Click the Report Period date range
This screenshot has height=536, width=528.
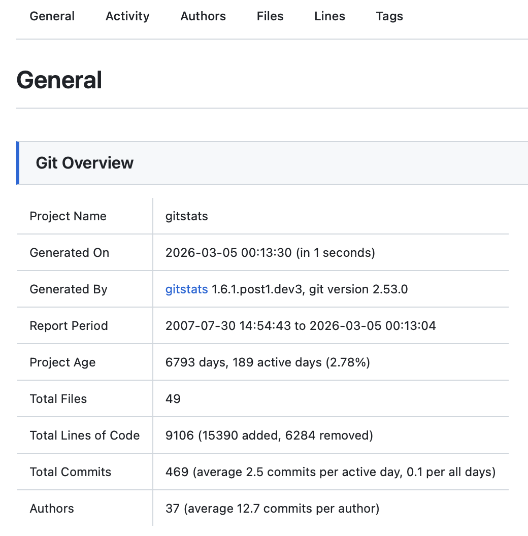tap(301, 326)
